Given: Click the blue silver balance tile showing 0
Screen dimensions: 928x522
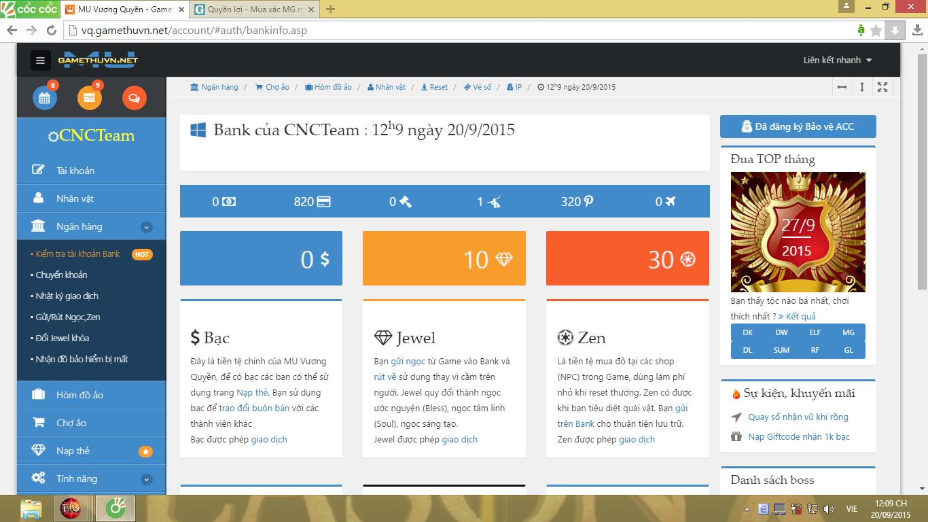Looking at the screenshot, I should coord(261,258).
